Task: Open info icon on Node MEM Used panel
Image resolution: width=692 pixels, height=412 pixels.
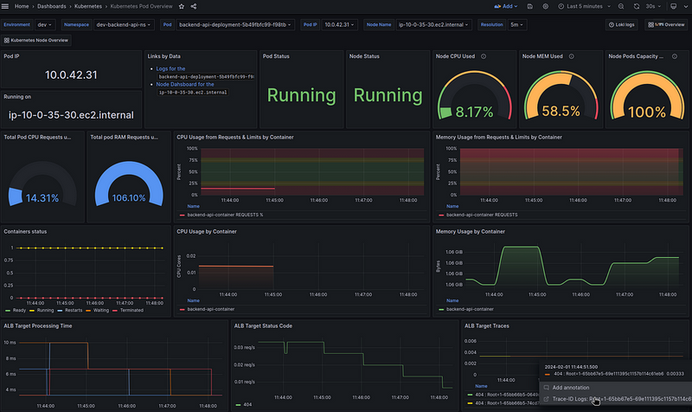Action: [571, 56]
